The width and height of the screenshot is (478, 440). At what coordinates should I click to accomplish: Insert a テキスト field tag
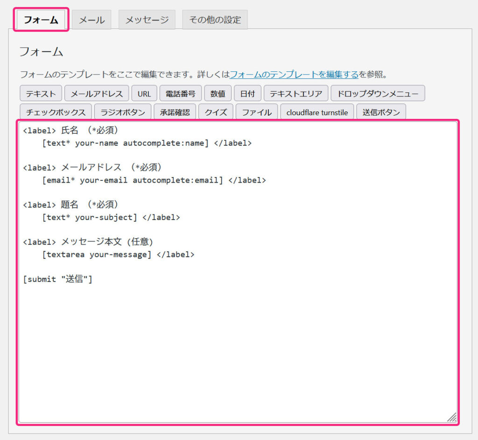click(41, 94)
